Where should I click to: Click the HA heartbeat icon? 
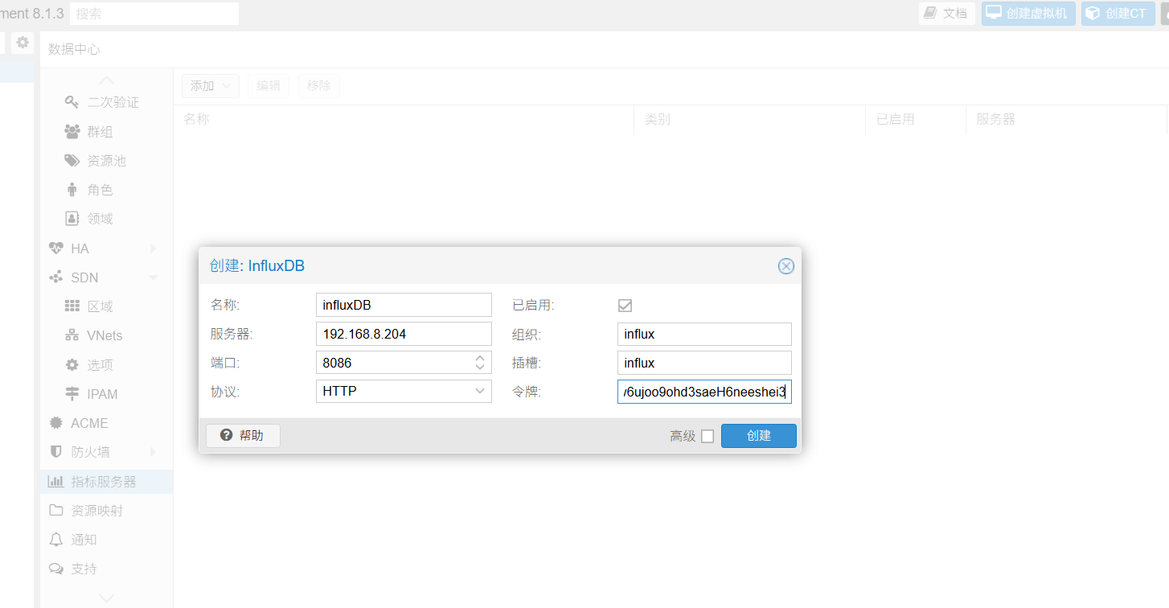point(55,249)
